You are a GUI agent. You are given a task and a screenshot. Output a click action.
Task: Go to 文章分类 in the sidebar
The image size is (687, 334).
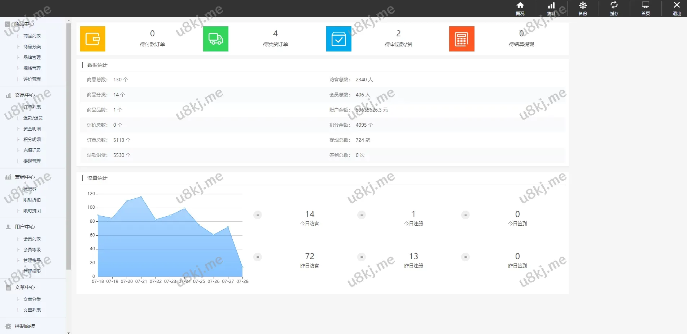[x=32, y=299]
